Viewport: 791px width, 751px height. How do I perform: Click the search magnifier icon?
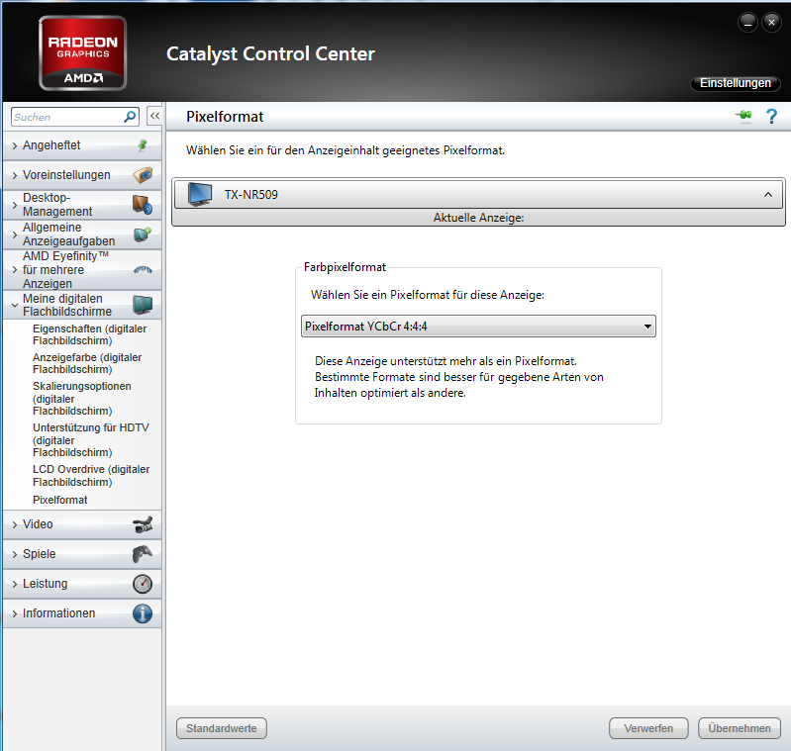tap(130, 117)
